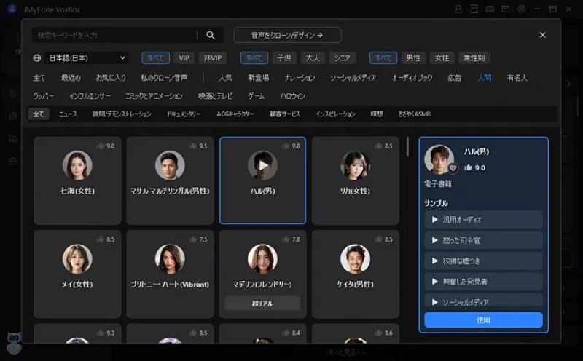The height and width of the screenshot is (361, 583).
Task: Open the 日本語(日本) language dropdown
Action: pyautogui.click(x=87, y=58)
